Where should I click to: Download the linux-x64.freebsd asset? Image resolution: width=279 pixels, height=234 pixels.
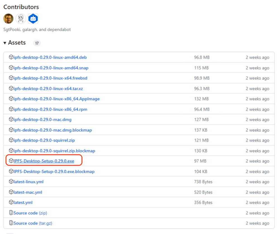pos(50,78)
